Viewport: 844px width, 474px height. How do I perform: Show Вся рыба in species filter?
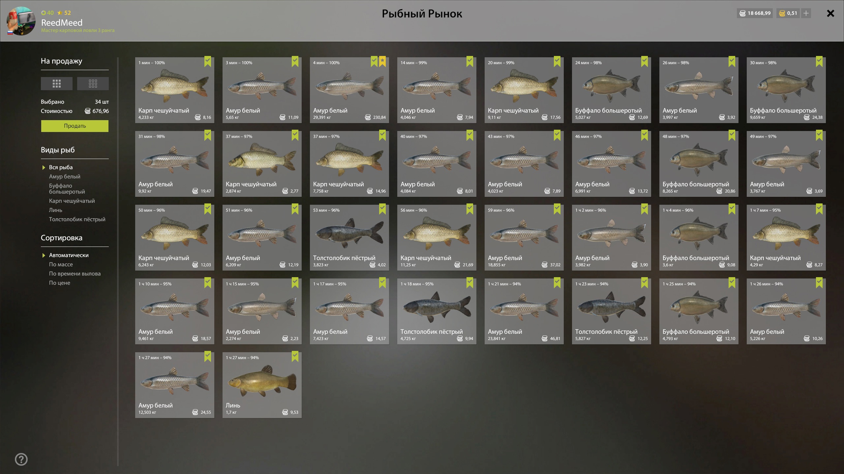click(x=61, y=167)
